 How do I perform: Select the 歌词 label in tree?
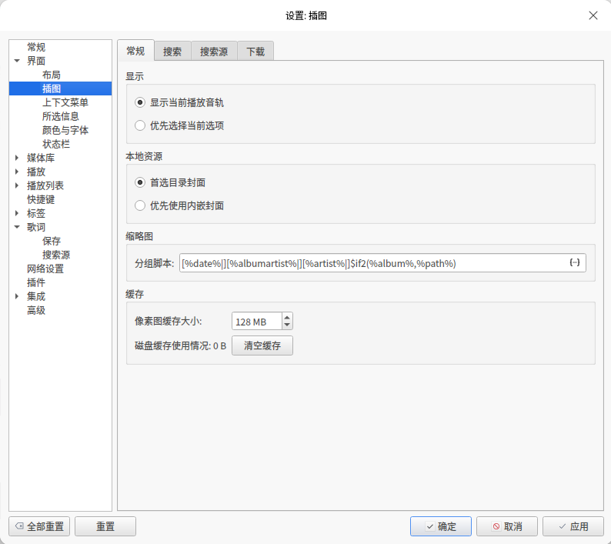[x=36, y=227]
